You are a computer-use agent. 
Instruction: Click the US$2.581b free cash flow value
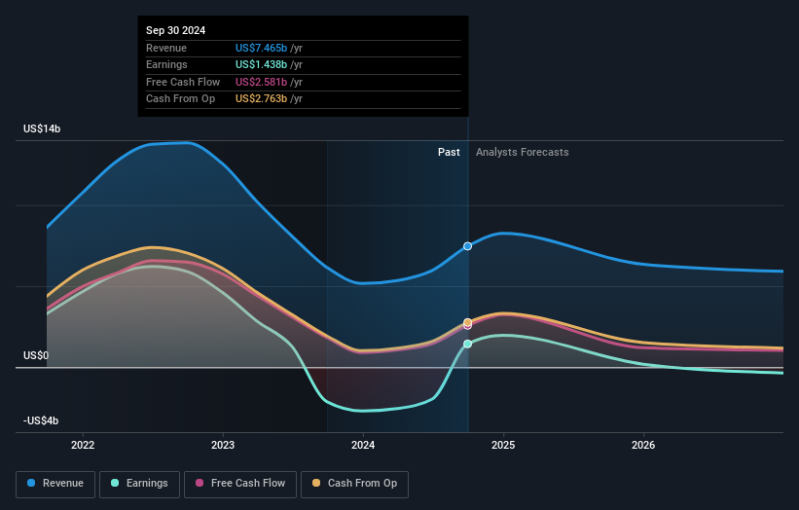click(x=262, y=82)
